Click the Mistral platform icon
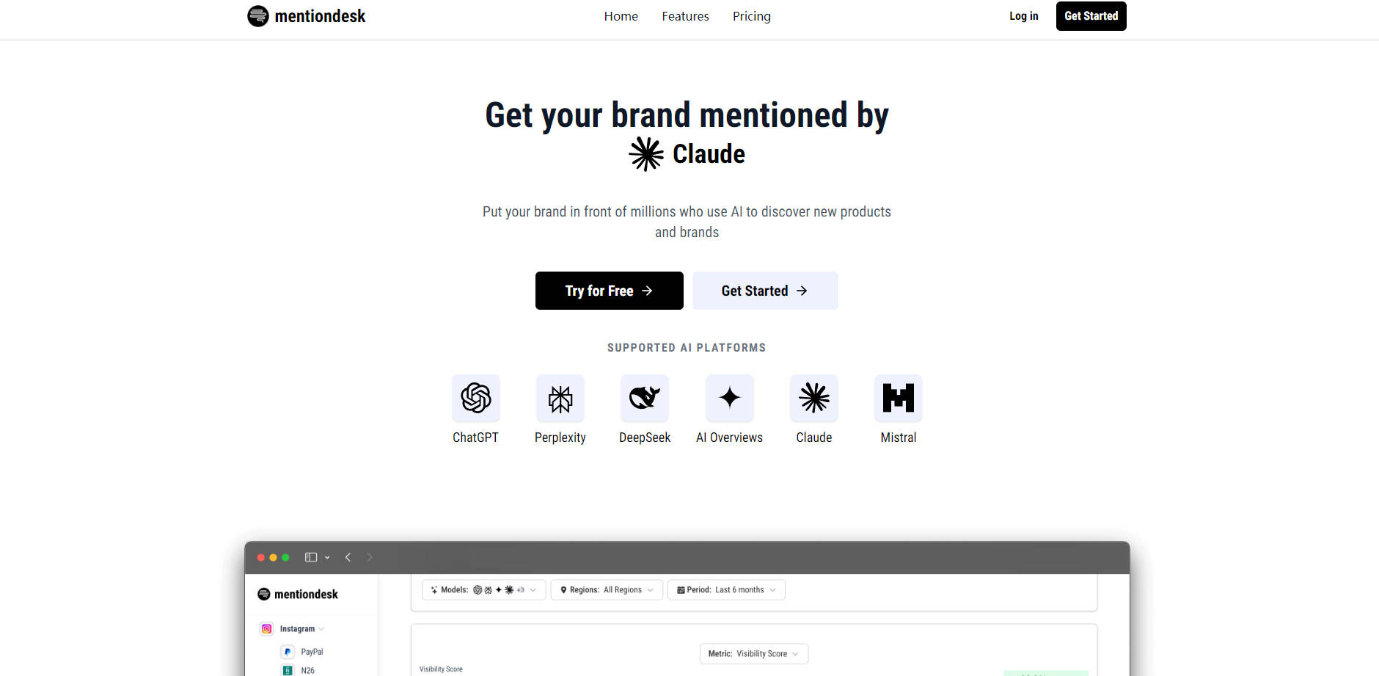Image resolution: width=1379 pixels, height=676 pixels. point(899,398)
